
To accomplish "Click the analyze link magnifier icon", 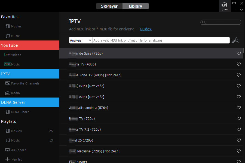I will click(236, 40).
